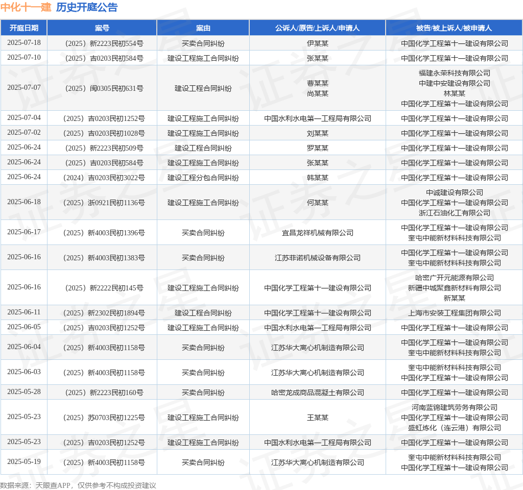Select date cell 2025-07-18
This screenshot has width=523, height=490.
(24, 43)
